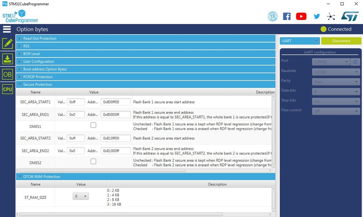
Task: Open the Data bits dropdown
Action: point(336,92)
